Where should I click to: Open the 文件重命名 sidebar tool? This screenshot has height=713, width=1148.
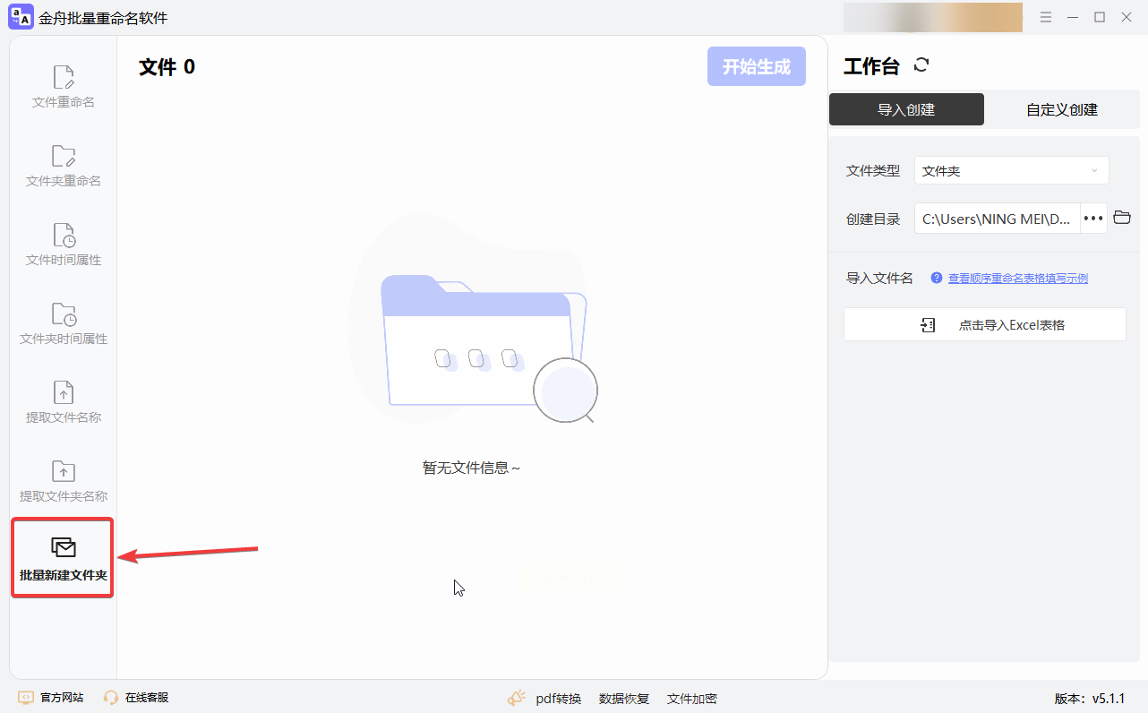coord(63,87)
